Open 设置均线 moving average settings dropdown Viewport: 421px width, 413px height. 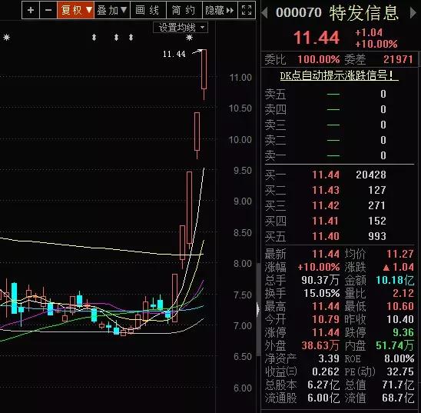pos(181,28)
